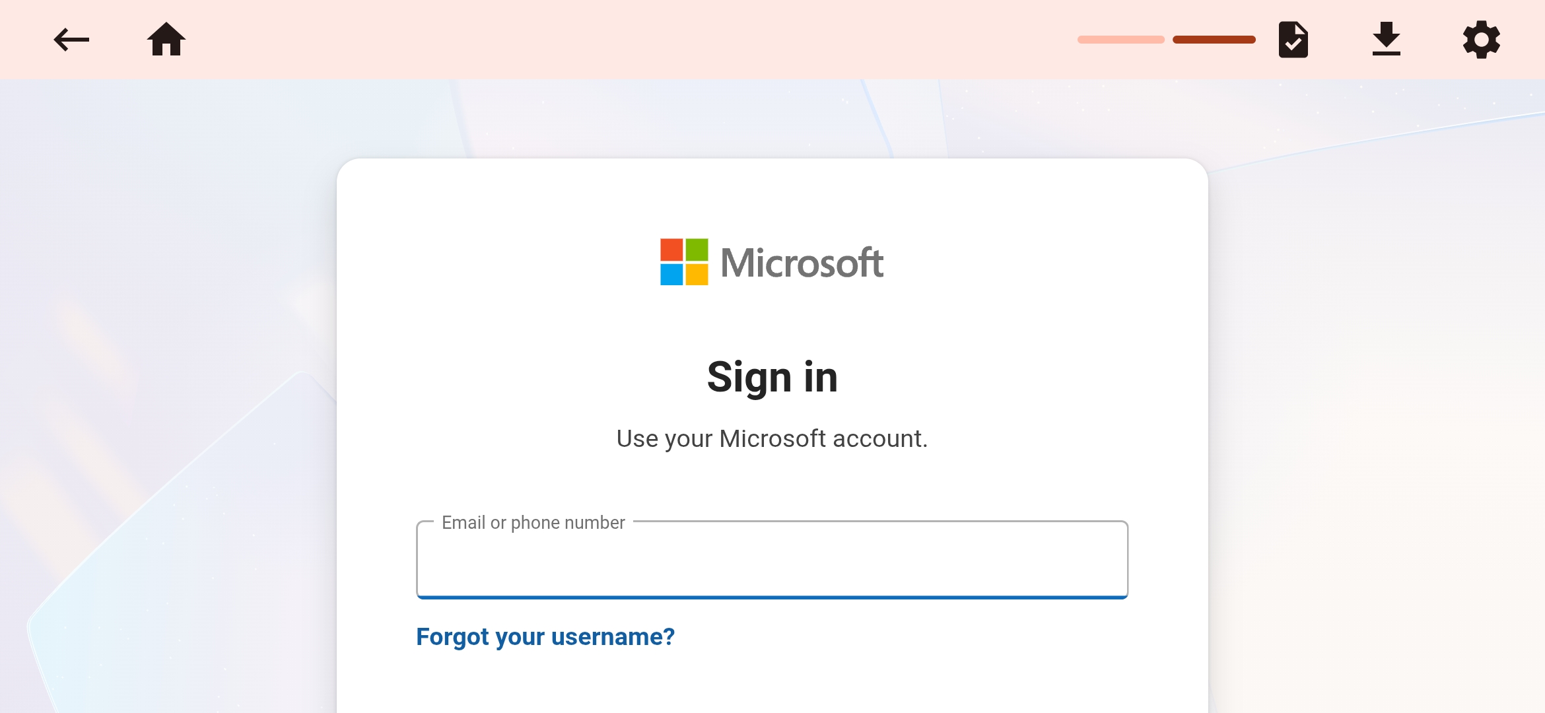Click the light pink progress bar

click(1120, 40)
